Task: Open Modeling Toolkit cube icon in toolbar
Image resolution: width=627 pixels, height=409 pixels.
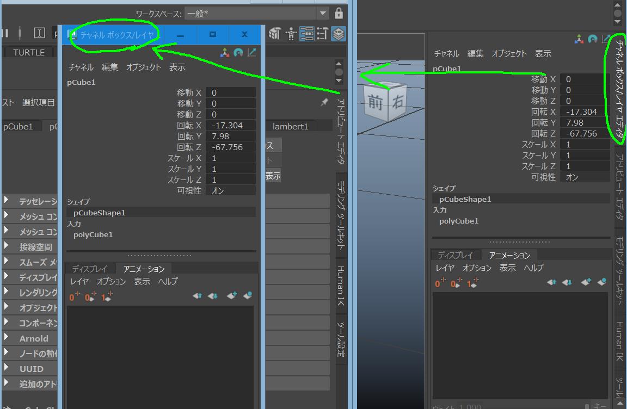Action: point(275,34)
